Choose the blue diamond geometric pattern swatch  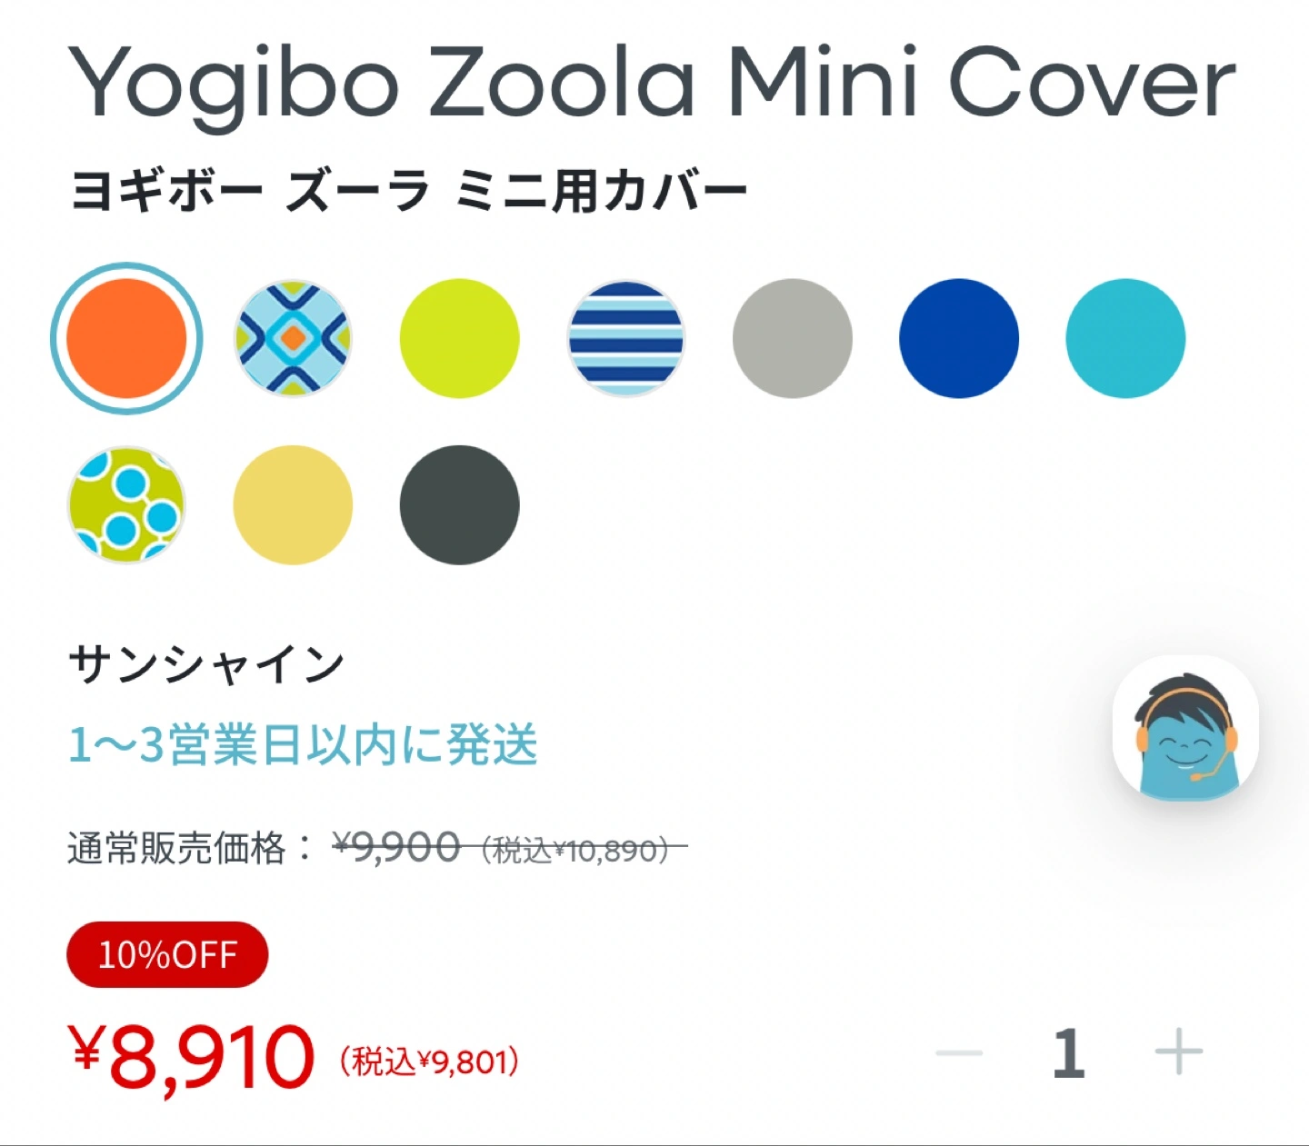tap(293, 338)
